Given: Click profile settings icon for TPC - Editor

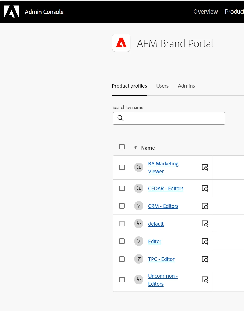Looking at the screenshot, I should 139,259.
